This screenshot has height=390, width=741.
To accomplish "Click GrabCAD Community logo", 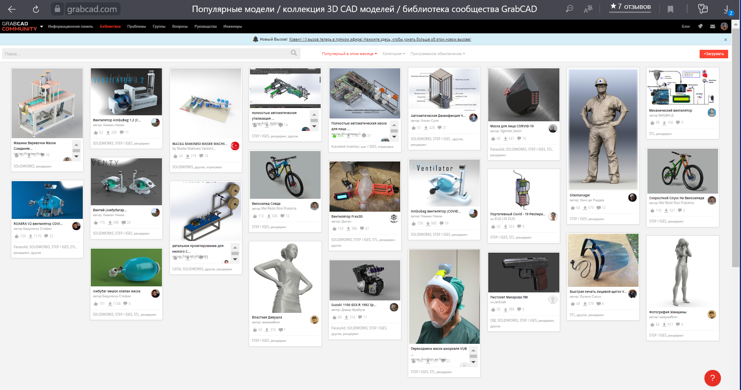I will coord(19,27).
